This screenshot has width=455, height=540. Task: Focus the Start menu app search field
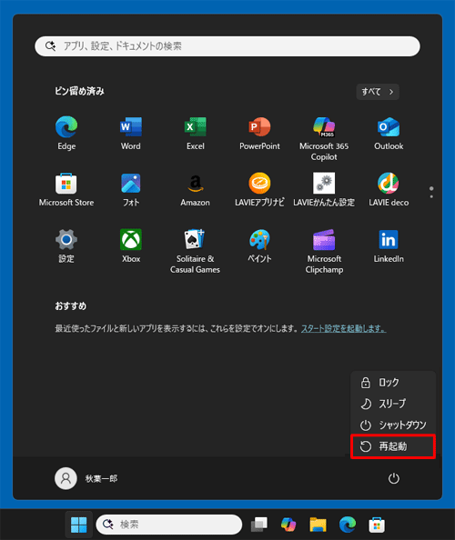pyautogui.click(x=227, y=46)
